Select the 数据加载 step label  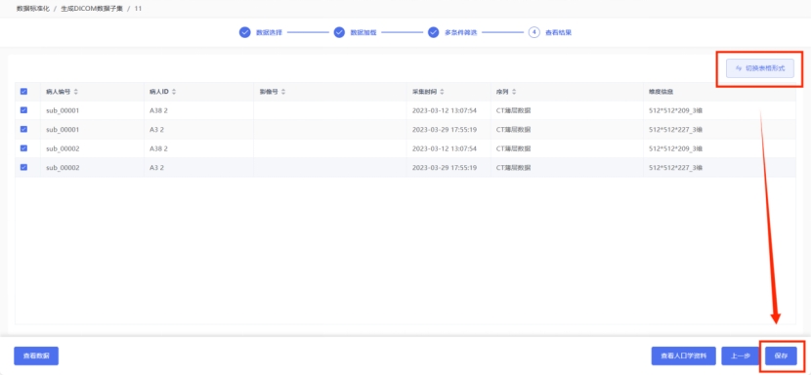click(363, 32)
